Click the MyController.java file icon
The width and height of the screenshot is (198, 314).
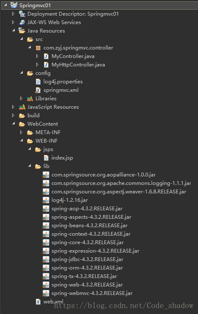(46, 56)
